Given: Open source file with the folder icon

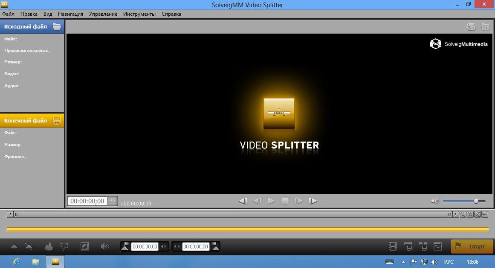Looking at the screenshot, I should tap(57, 27).
